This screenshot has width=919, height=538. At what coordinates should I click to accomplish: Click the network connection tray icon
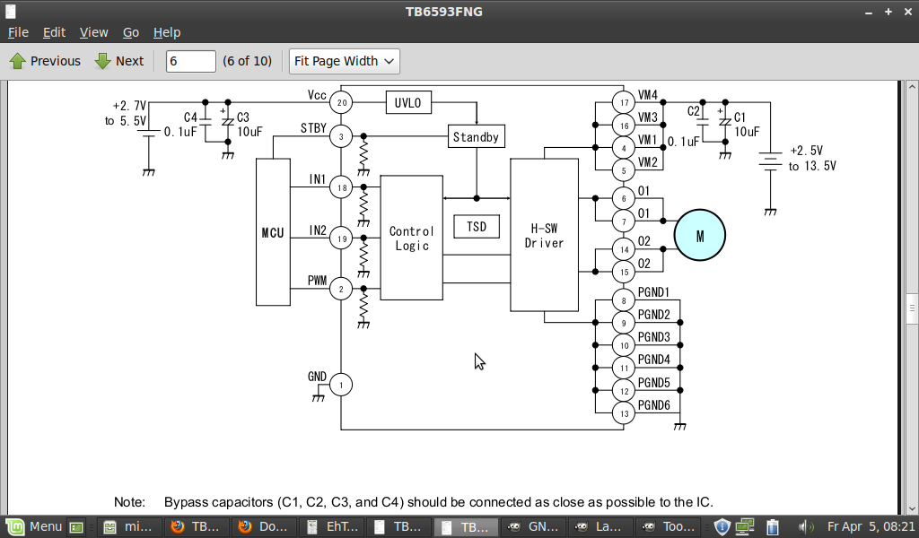tap(745, 527)
